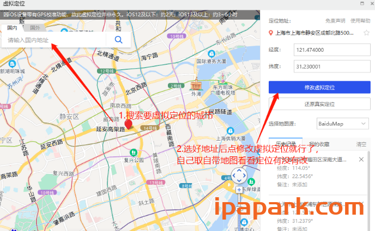Edit the 经度 longitude field

(332, 50)
